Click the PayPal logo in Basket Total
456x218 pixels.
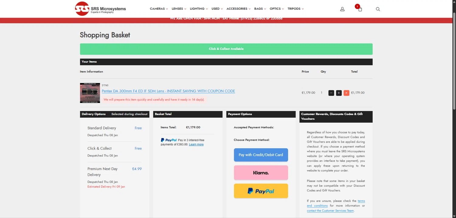point(169,140)
